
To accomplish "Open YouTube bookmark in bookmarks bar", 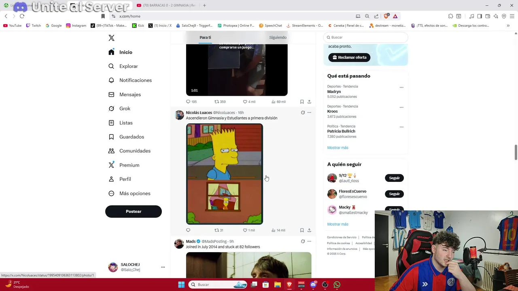I will (x=12, y=25).
